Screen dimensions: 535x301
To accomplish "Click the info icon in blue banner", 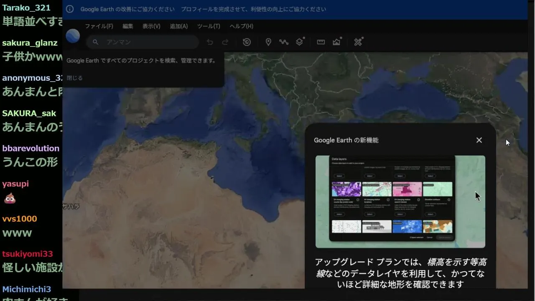I will [x=70, y=9].
